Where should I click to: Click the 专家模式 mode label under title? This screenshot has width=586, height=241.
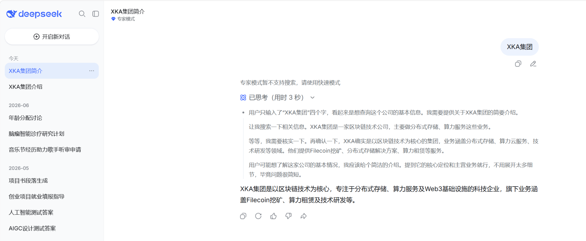pos(126,19)
